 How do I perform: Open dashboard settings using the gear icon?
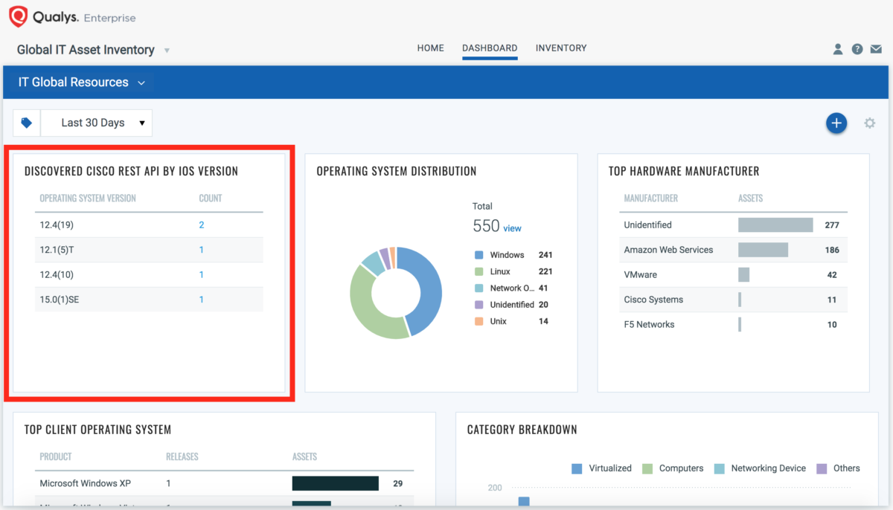[869, 123]
